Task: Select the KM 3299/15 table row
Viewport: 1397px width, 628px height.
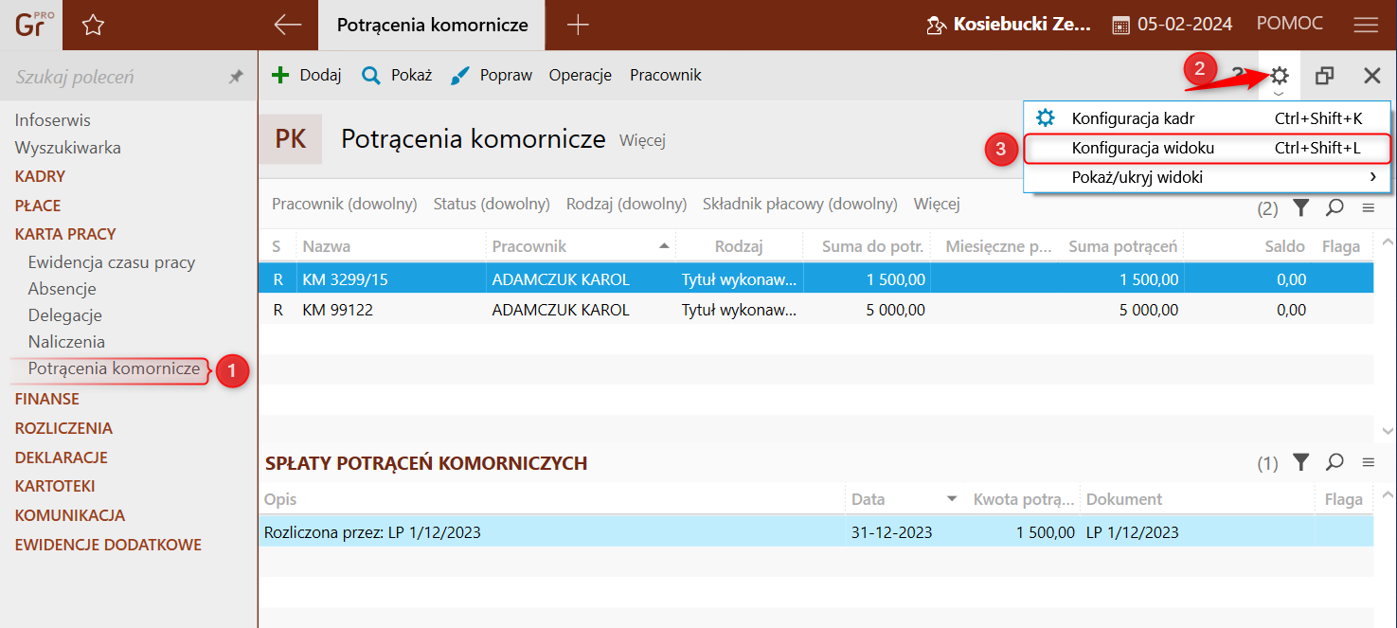Action: point(815,279)
